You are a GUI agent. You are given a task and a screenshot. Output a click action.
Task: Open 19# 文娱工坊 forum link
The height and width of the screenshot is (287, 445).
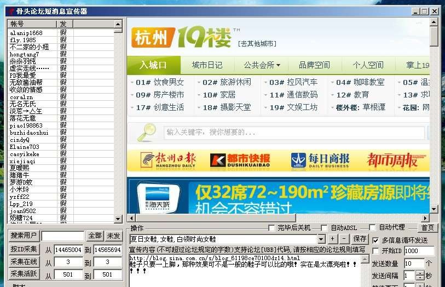coord(293,107)
